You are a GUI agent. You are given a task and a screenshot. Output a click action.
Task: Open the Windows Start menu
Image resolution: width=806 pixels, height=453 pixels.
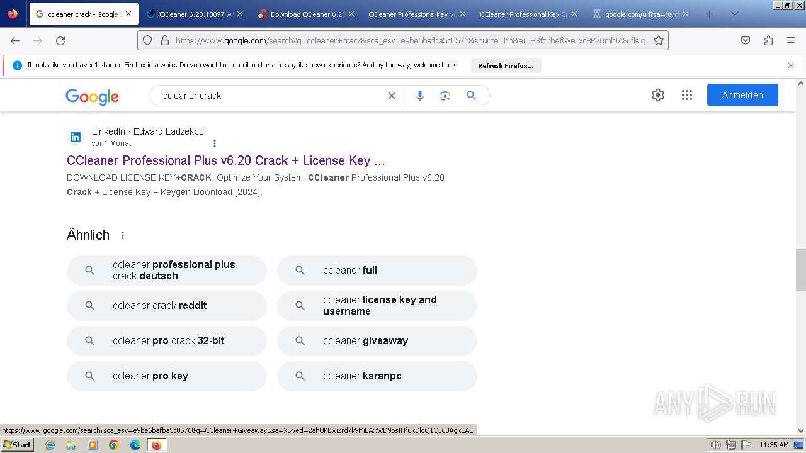pyautogui.click(x=17, y=445)
